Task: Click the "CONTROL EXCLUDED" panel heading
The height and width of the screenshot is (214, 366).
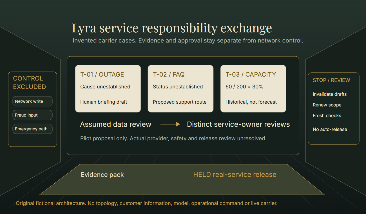Action: tap(30, 83)
